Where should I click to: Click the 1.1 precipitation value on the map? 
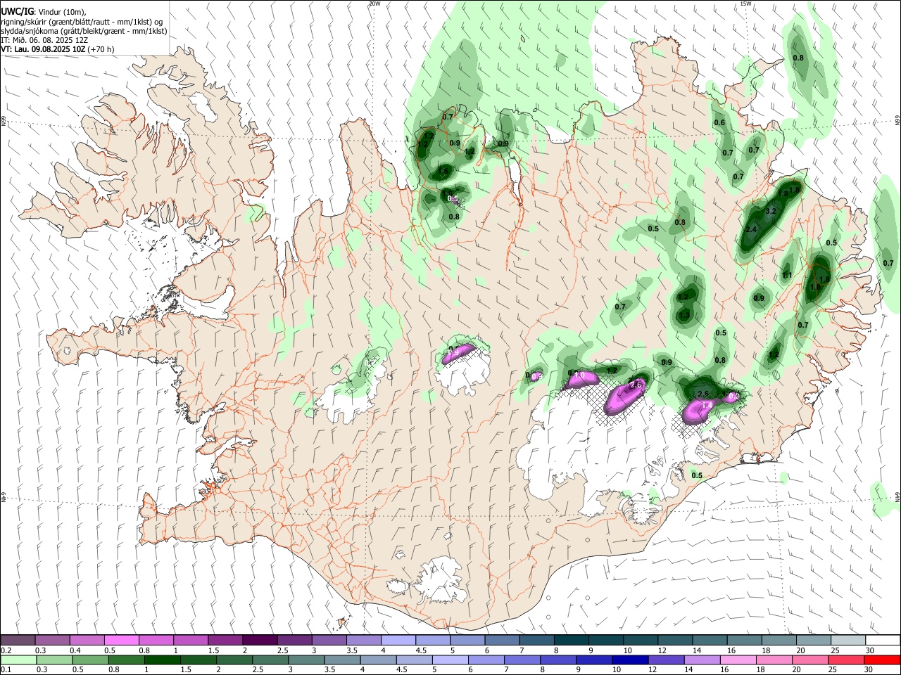[x=787, y=275]
